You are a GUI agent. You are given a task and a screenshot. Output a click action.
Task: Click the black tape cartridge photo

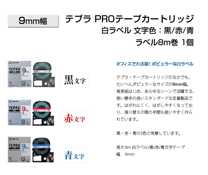(44, 74)
